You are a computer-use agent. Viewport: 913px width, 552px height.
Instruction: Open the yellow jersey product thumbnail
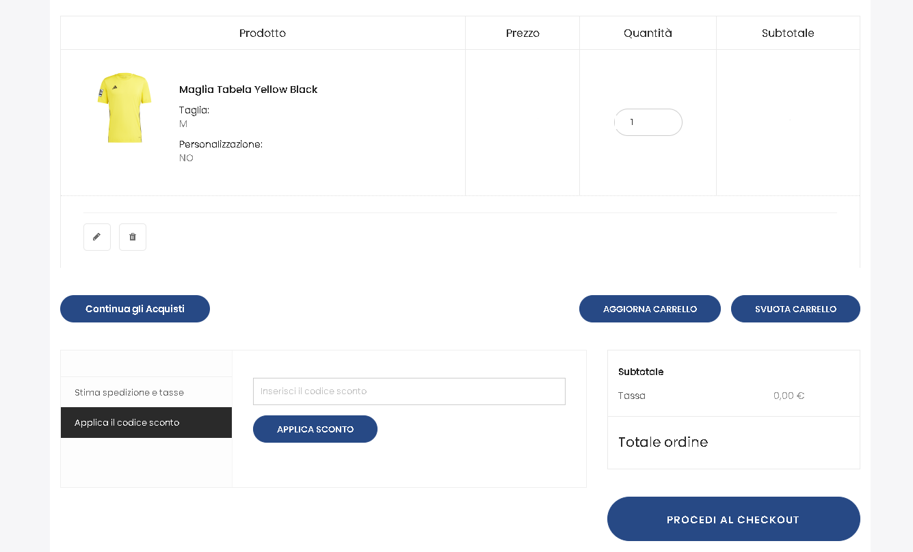[x=124, y=108]
